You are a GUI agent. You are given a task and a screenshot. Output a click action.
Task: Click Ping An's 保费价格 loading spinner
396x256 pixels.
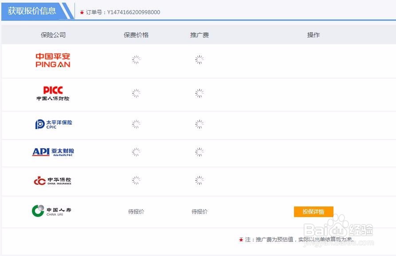(136, 60)
